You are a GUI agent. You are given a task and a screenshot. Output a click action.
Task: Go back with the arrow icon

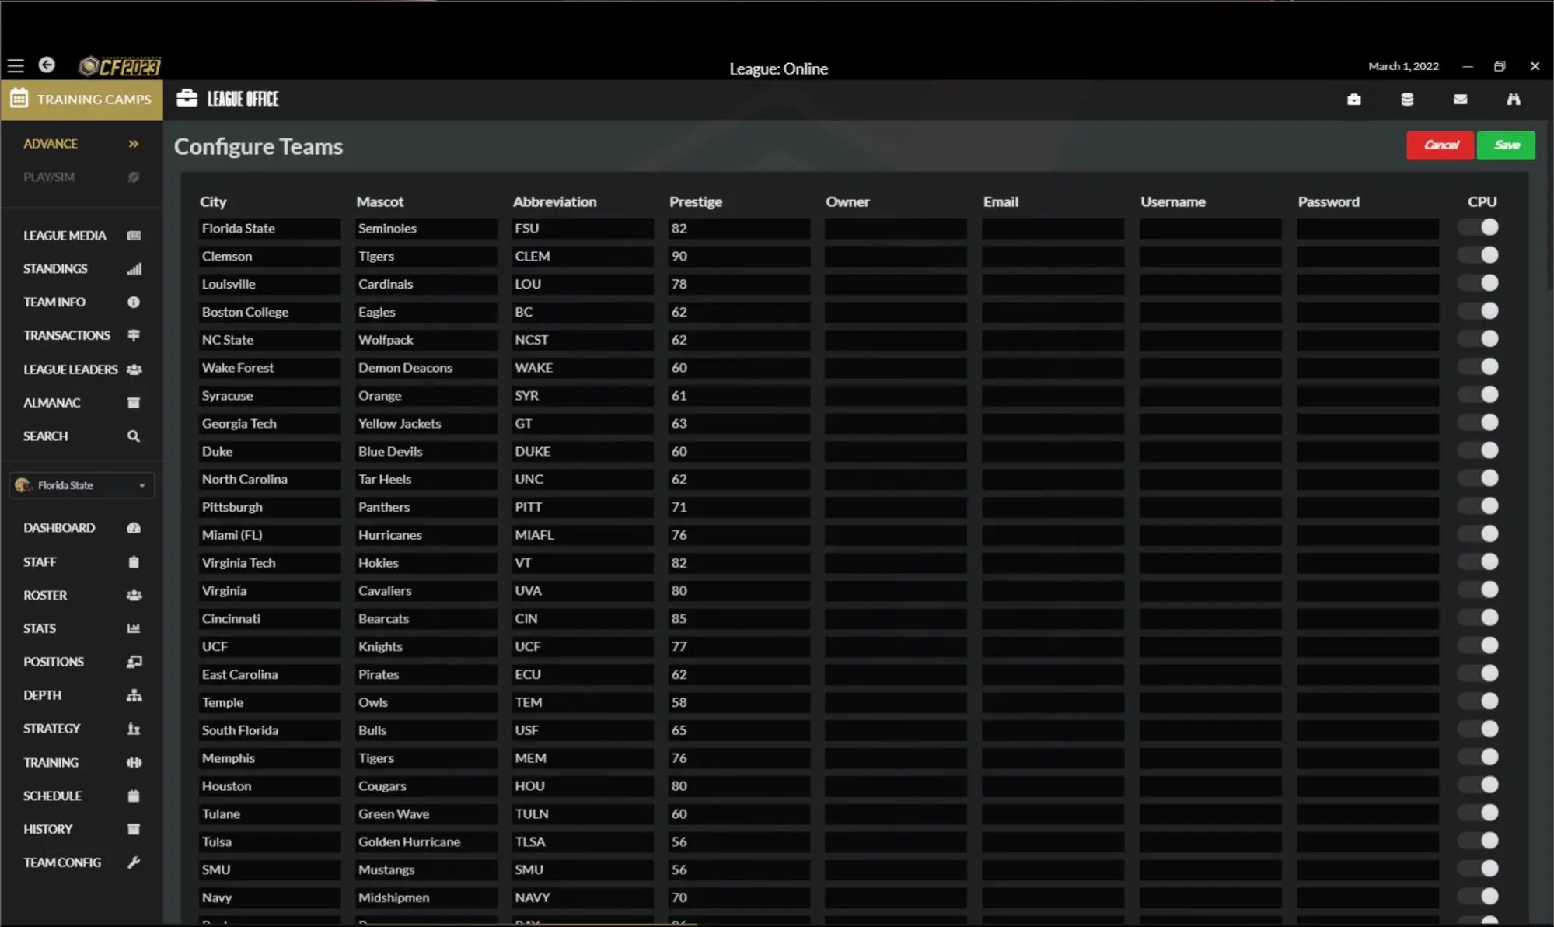click(47, 65)
